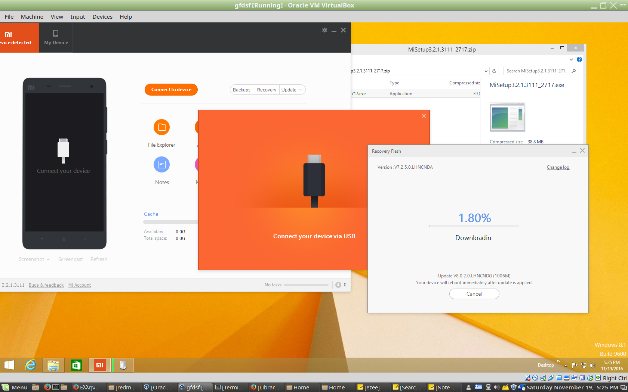
Task: Open the Windows volume tray icon
Action: 593,365
